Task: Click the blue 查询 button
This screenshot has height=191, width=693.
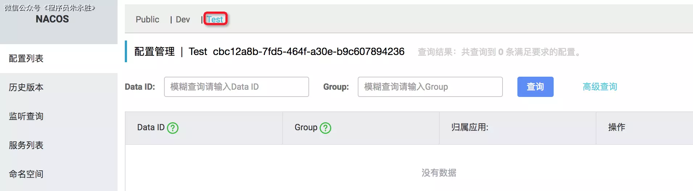Action: click(x=535, y=87)
